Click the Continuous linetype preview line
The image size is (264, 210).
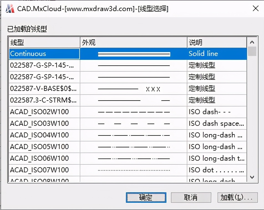(x=133, y=53)
